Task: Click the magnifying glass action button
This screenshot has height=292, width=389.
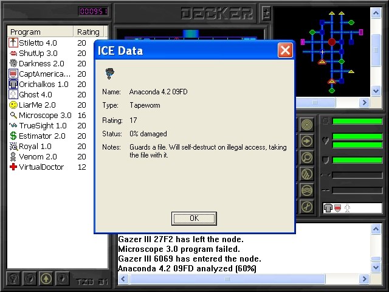Action: [x=307, y=158]
